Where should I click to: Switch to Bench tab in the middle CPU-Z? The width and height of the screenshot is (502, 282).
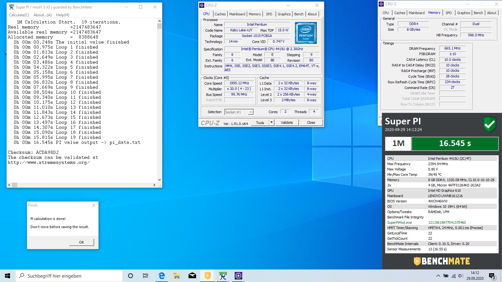click(x=299, y=14)
